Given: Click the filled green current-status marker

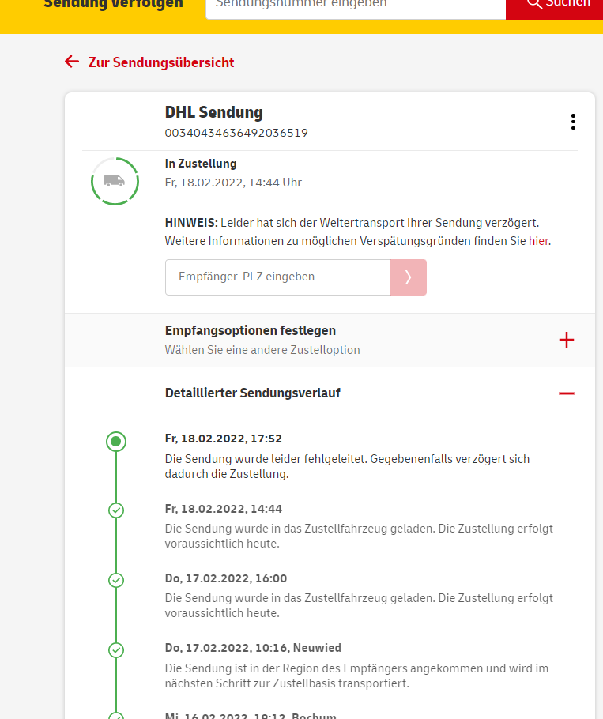Looking at the screenshot, I should [116, 442].
